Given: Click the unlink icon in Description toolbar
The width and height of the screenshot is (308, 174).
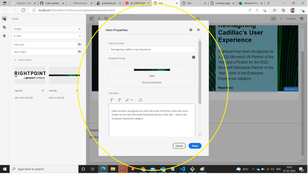Looking at the screenshot, I should pyautogui.click(x=140, y=100).
